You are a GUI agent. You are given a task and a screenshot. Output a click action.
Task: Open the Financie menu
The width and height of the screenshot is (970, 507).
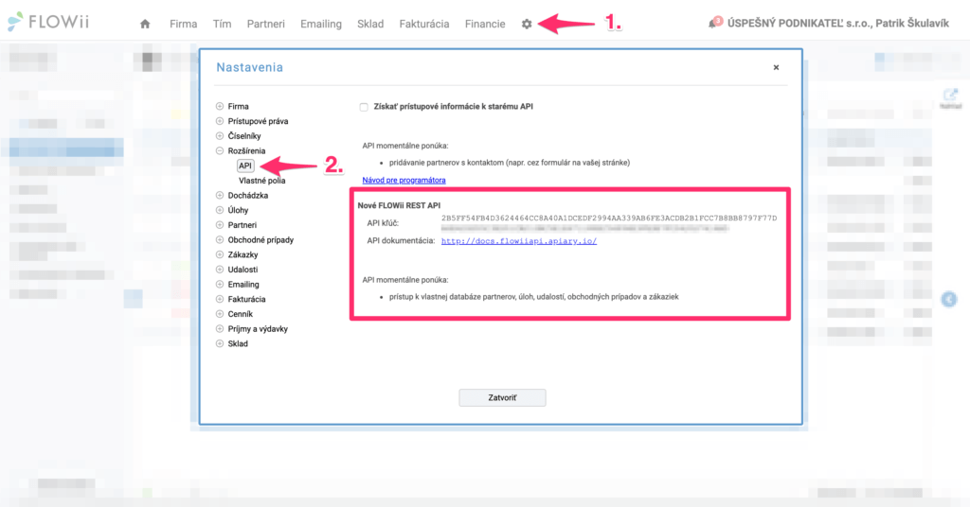(x=485, y=24)
